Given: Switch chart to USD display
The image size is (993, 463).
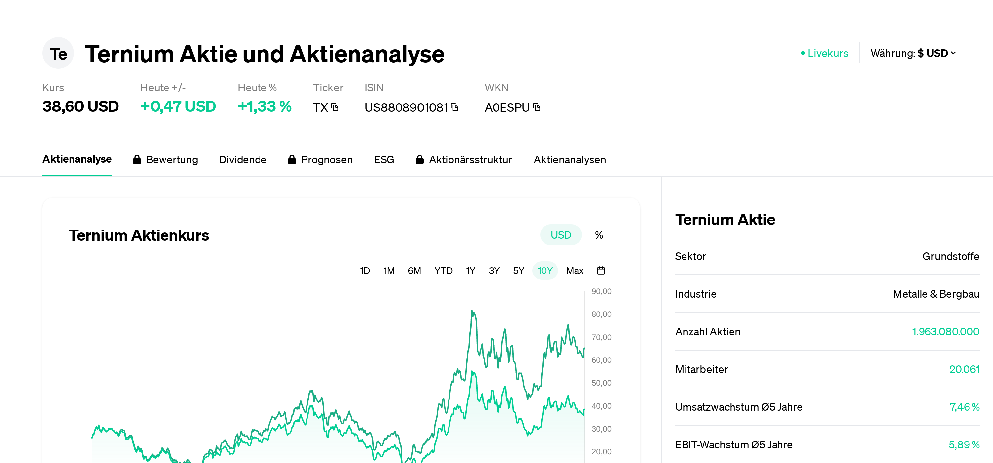Looking at the screenshot, I should [x=560, y=235].
